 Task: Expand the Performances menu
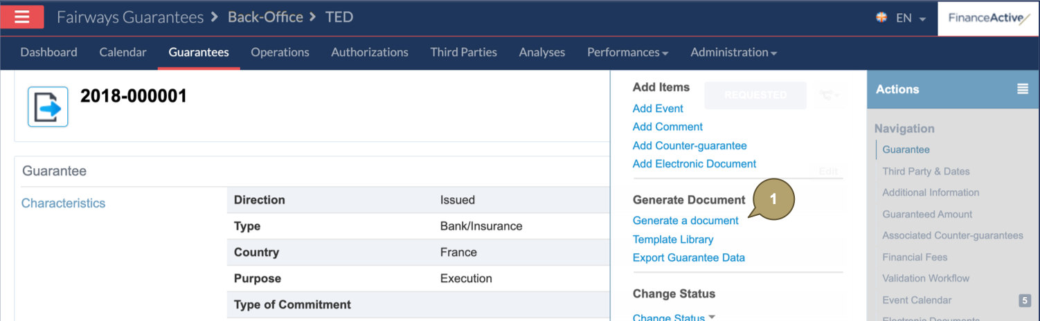coord(627,53)
